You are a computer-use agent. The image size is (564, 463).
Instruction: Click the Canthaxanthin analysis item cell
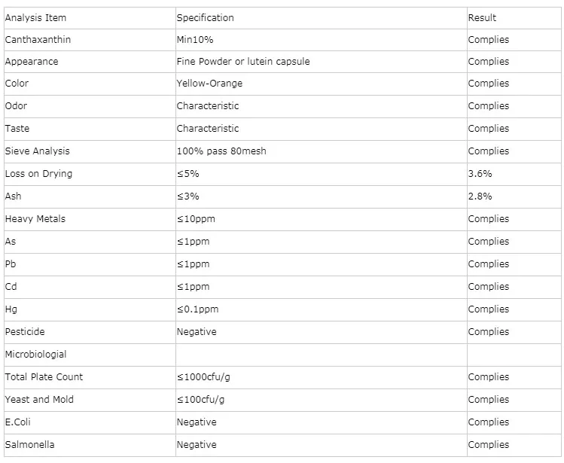[x=38, y=40]
